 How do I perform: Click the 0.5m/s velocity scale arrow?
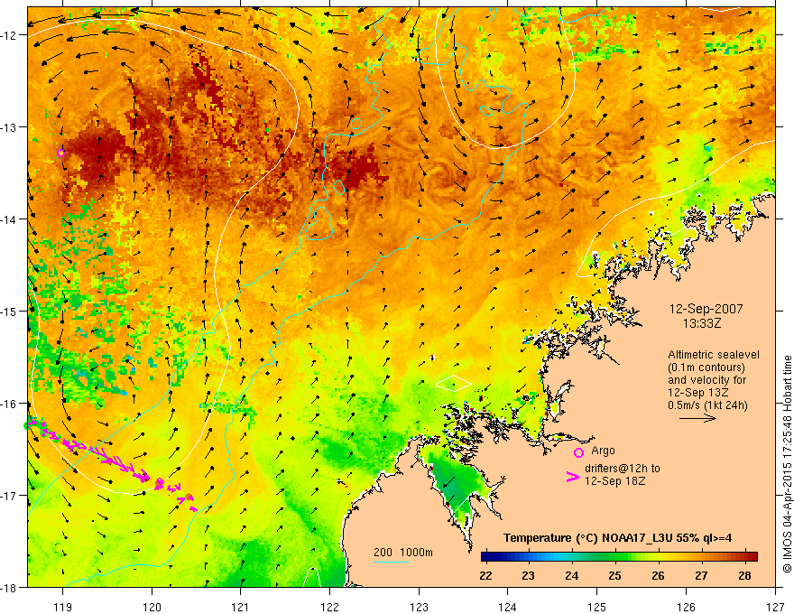[x=697, y=418]
